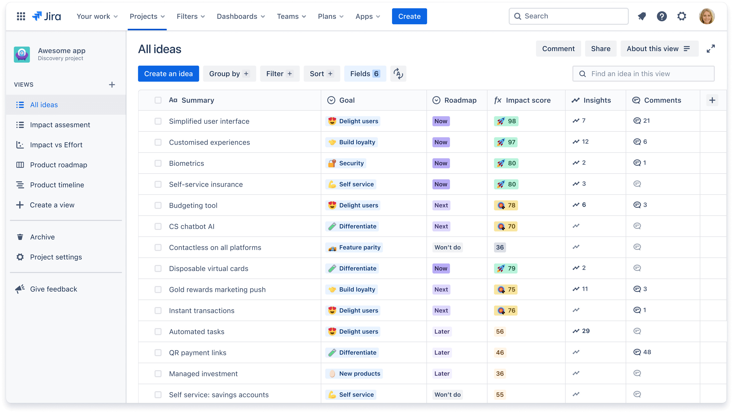Screen dimensions: 733x413
Task: Click the Comments column header icon
Action: [636, 100]
